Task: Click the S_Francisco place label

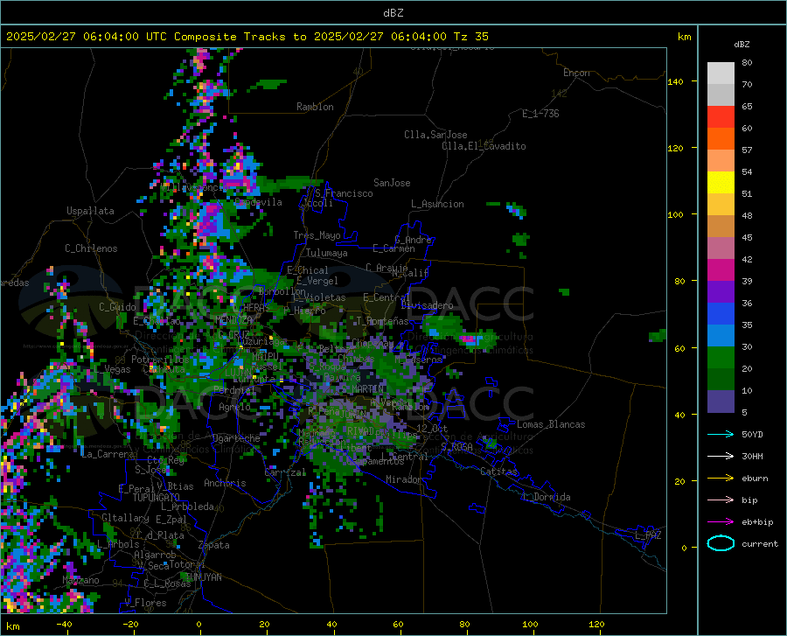Action: (x=344, y=193)
